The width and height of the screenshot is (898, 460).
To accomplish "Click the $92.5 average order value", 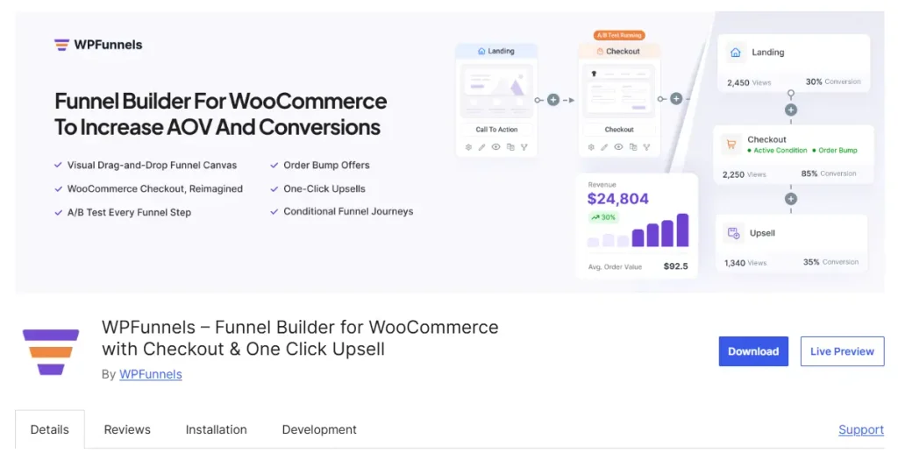I will click(x=676, y=266).
